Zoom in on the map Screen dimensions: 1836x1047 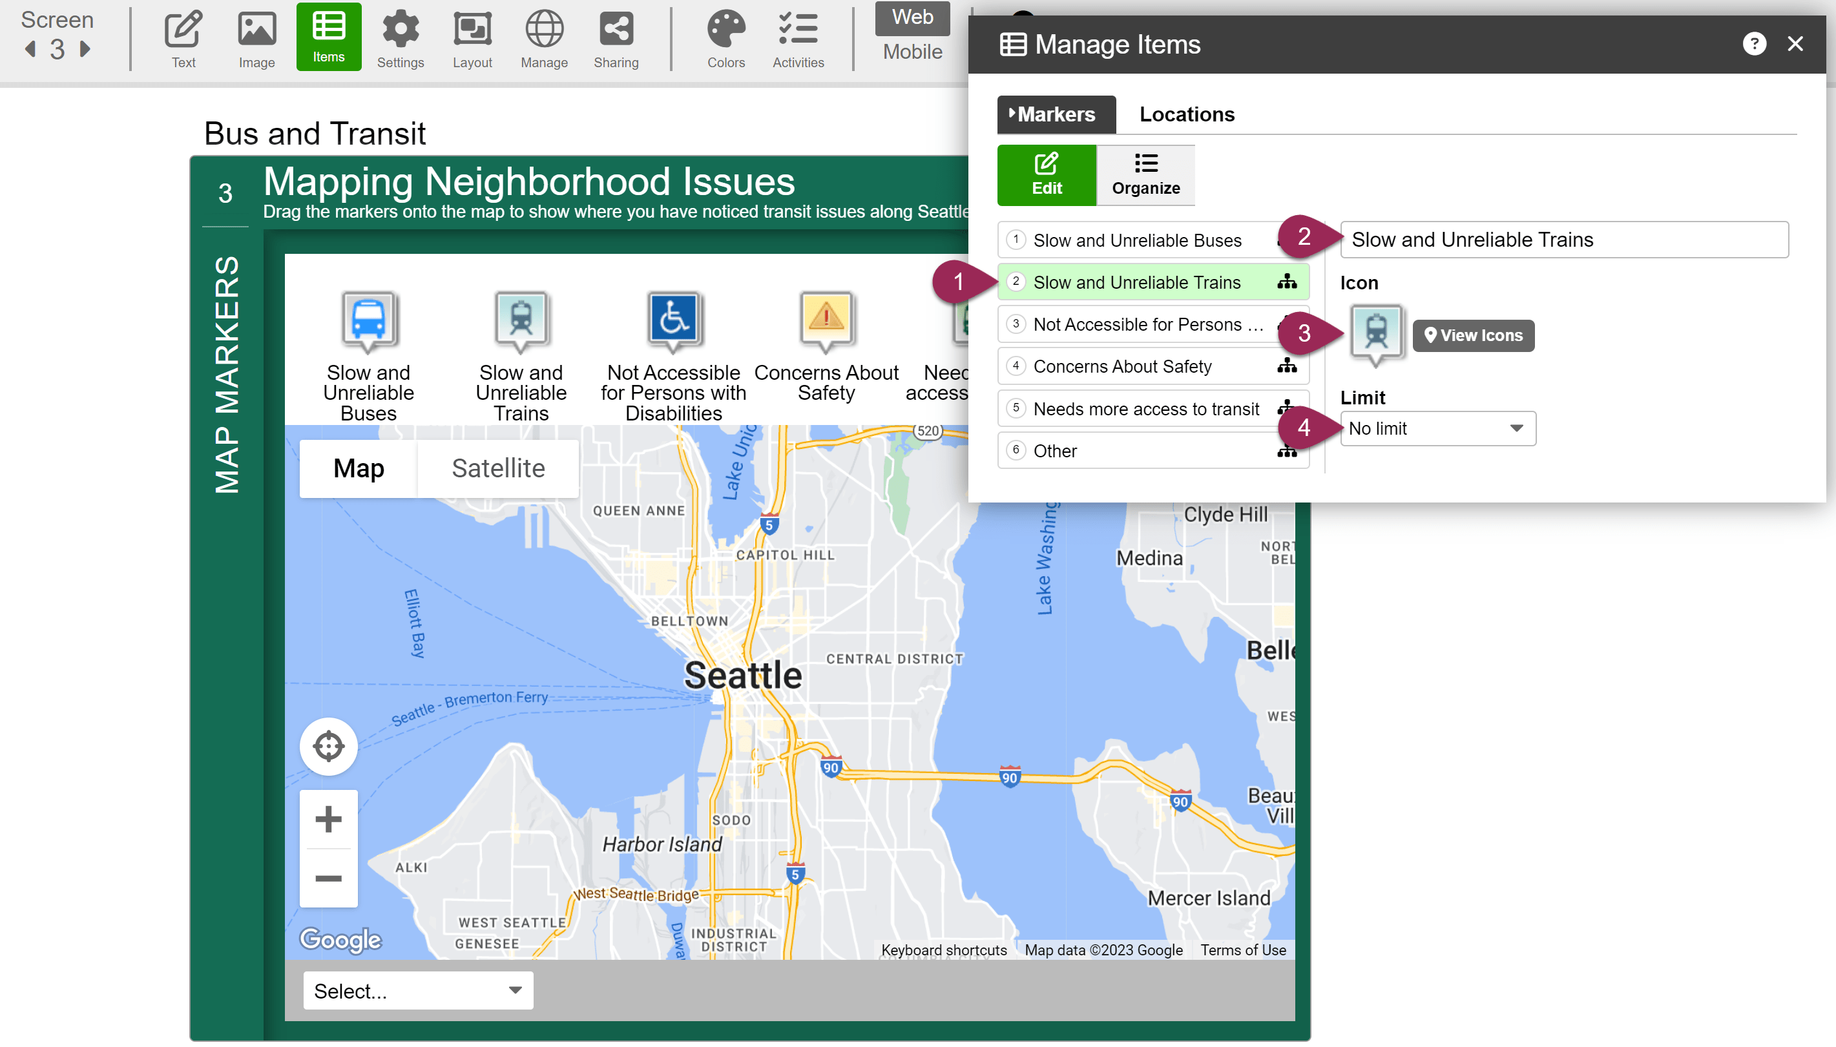click(329, 819)
